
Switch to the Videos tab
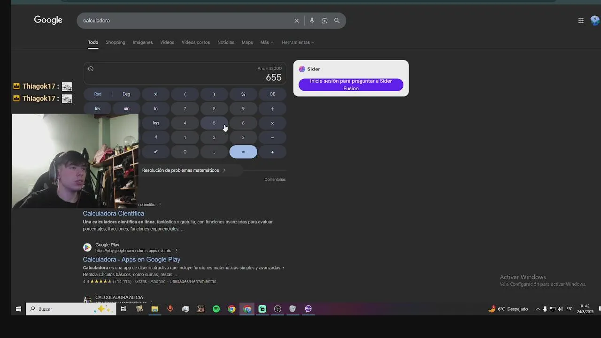click(167, 42)
